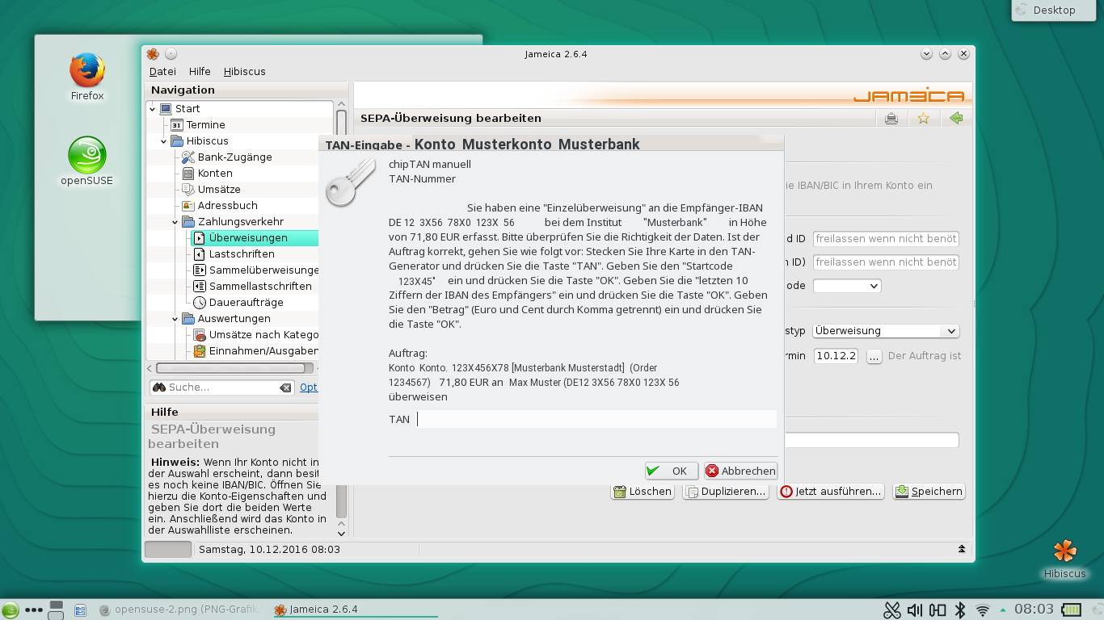Click the scissors clipboard tray icon

click(892, 610)
